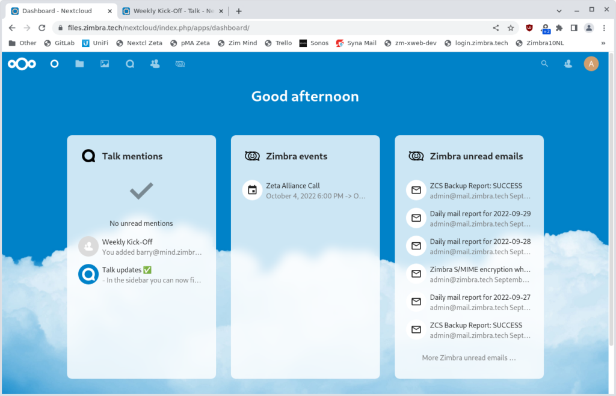This screenshot has width=616, height=396.
Task: Open the Talk app in the navigation bar
Action: (x=129, y=64)
